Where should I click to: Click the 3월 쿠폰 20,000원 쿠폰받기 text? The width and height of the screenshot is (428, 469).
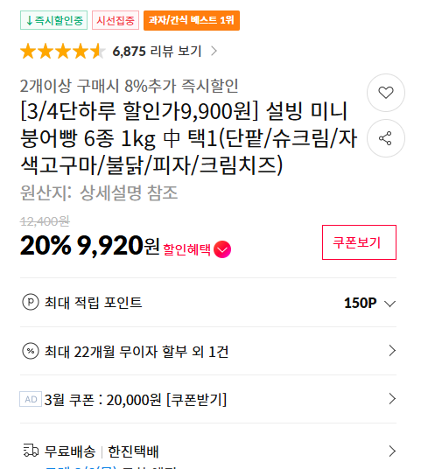tap(136, 399)
